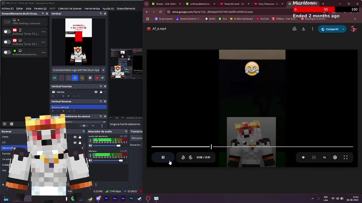Click the video progress bar handle
The width and height of the screenshot is (362, 203).
[211, 147]
